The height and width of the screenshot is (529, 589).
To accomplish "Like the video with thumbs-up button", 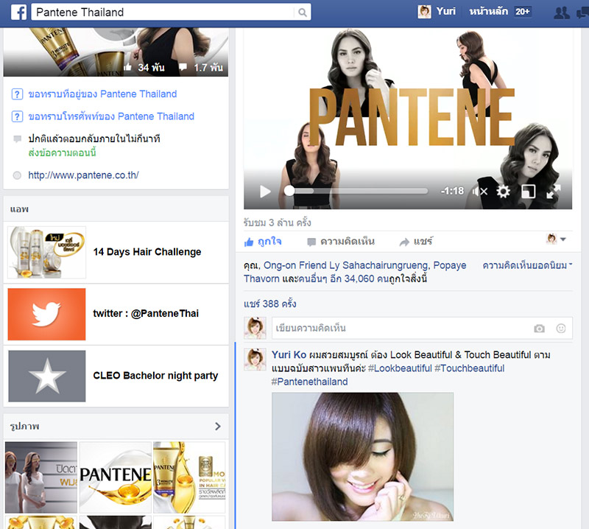I will [x=263, y=242].
